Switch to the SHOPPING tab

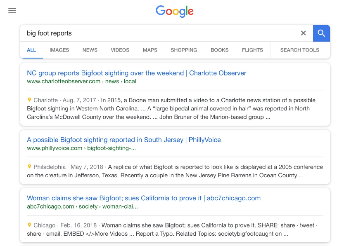pyautogui.click(x=183, y=50)
